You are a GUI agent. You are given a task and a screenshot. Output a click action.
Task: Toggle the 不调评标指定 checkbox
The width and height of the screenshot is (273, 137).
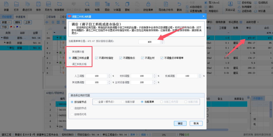pos(97,58)
